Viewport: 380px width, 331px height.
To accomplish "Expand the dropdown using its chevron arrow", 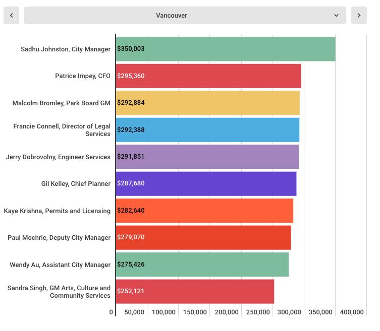I will tap(336, 16).
